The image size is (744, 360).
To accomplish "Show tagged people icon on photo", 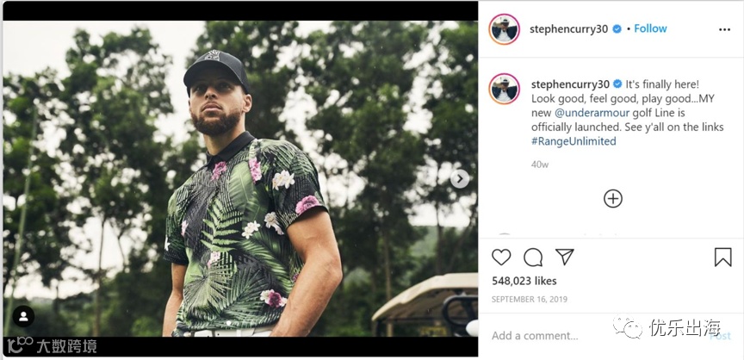I will pos(23,314).
